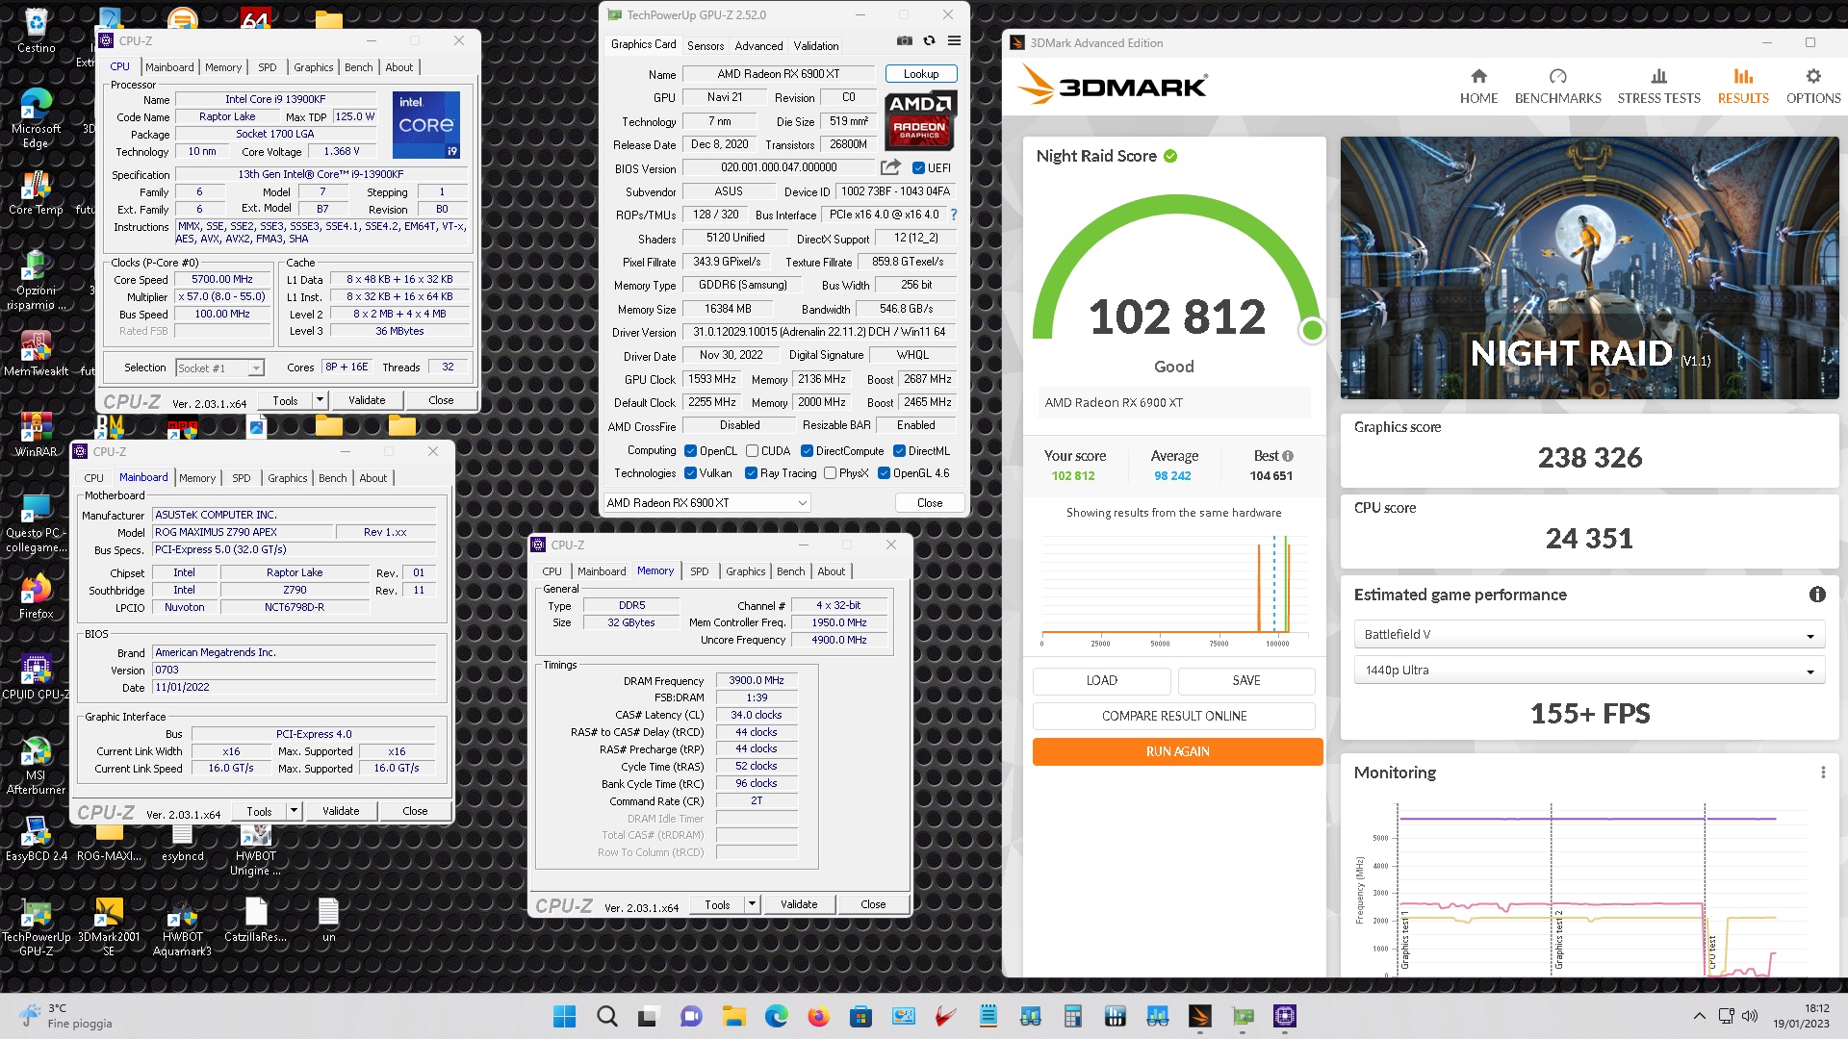Image resolution: width=1848 pixels, height=1039 pixels.
Task: Click the SAVE button in 3DMark
Action: pos(1246,680)
